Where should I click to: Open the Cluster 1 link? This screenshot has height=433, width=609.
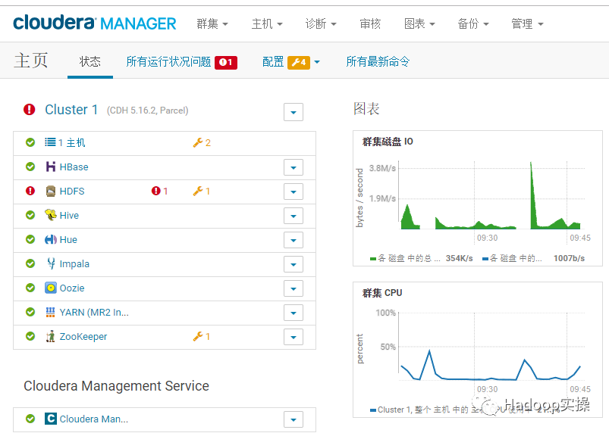click(71, 110)
